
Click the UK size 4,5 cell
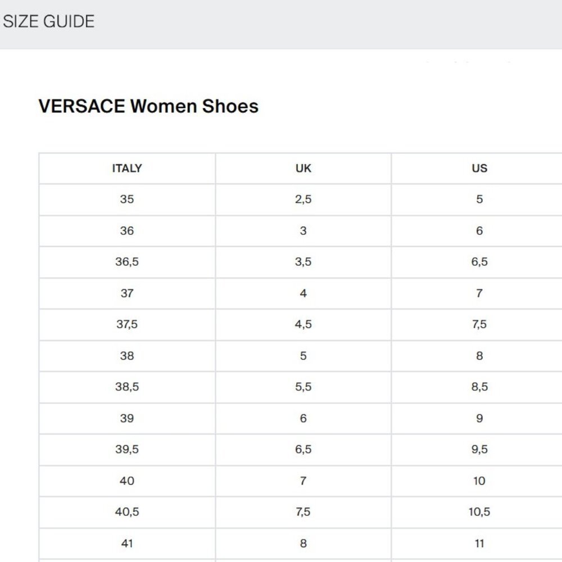pos(303,324)
